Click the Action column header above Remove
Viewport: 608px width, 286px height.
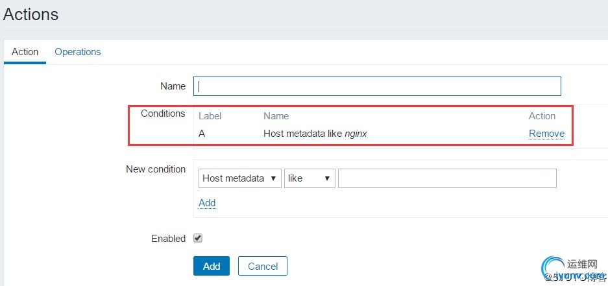(x=542, y=116)
